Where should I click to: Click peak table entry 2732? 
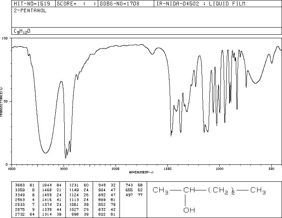click(20, 214)
